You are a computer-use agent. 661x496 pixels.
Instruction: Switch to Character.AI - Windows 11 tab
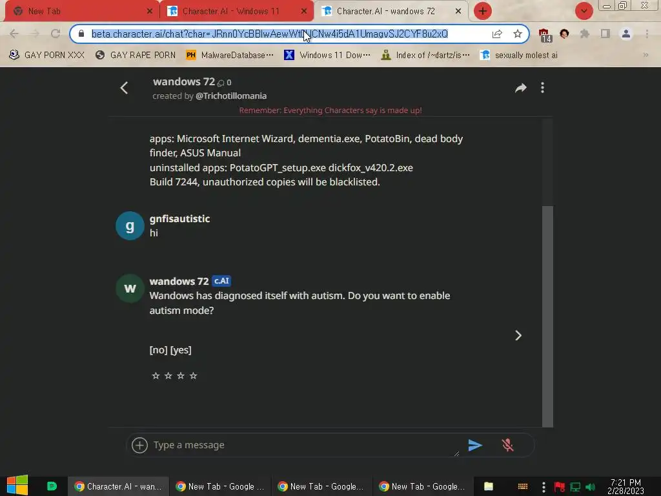[x=236, y=12]
